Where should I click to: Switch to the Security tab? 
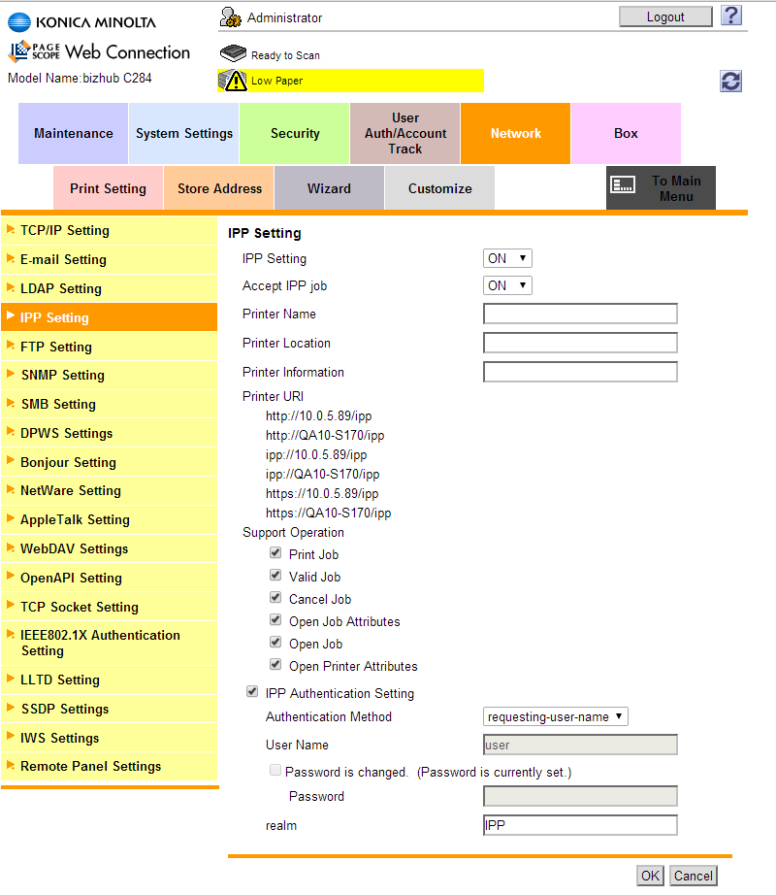pos(294,133)
